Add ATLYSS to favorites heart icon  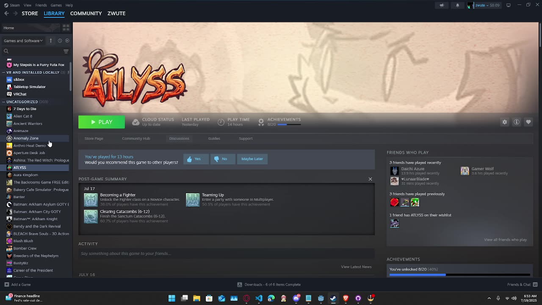(528, 122)
